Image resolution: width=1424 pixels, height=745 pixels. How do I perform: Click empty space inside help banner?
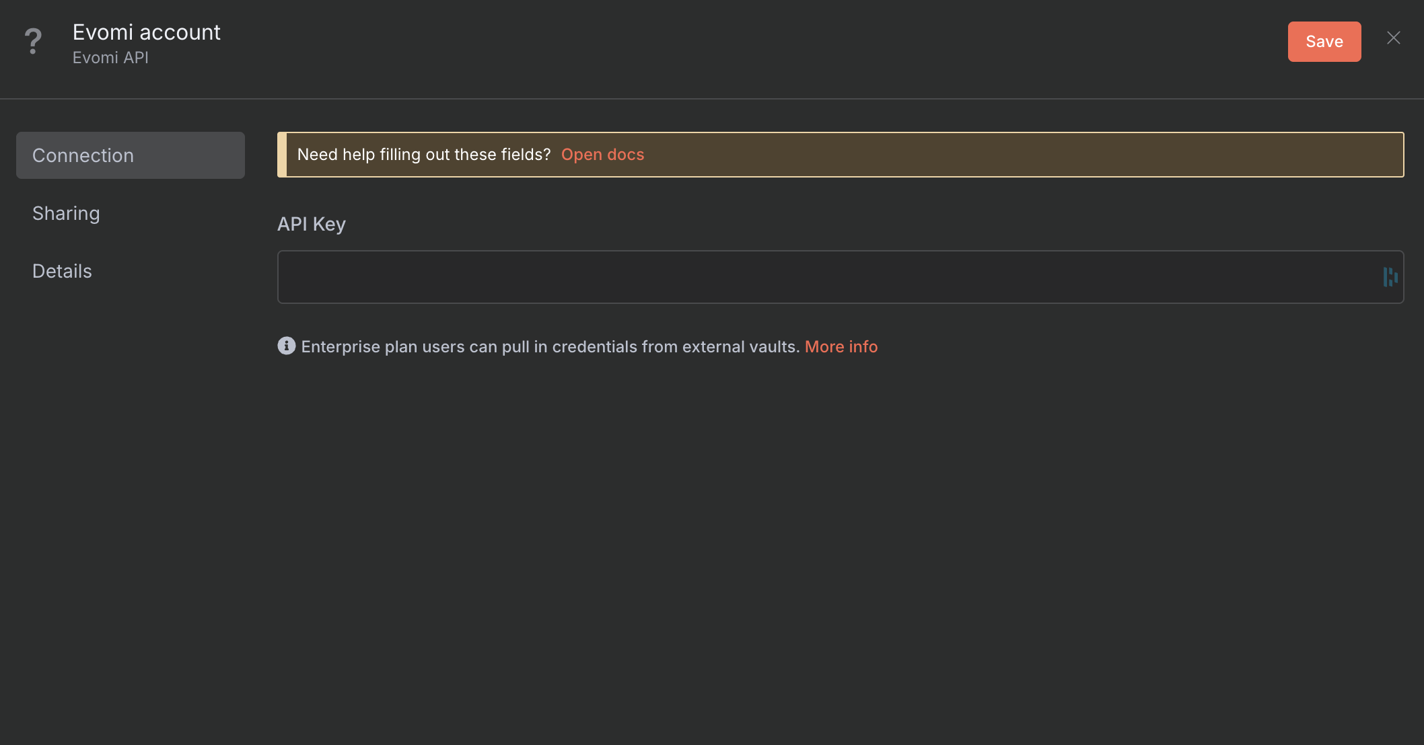click(1009, 155)
